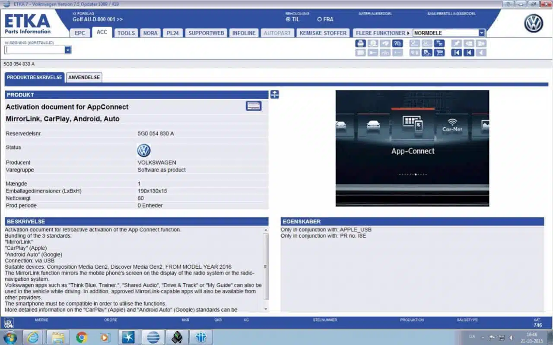The image size is (553, 345).
Task: Click the greyed back triangle arrow icon
Action: click(x=481, y=53)
